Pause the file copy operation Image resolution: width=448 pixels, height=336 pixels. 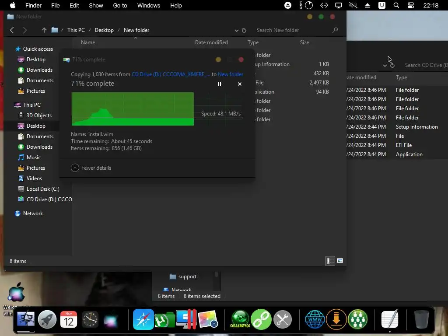click(220, 84)
